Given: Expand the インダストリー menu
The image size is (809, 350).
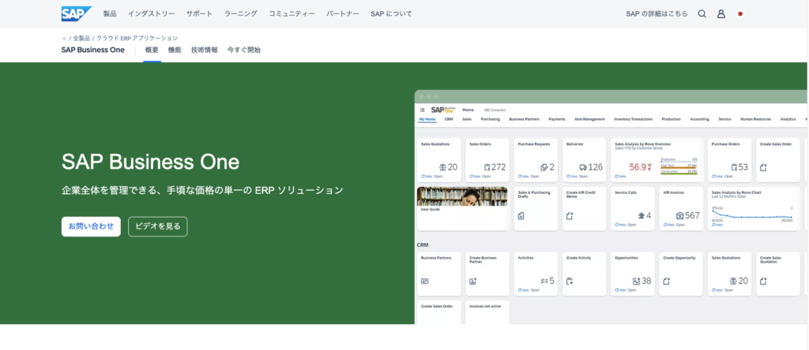Looking at the screenshot, I should (151, 13).
